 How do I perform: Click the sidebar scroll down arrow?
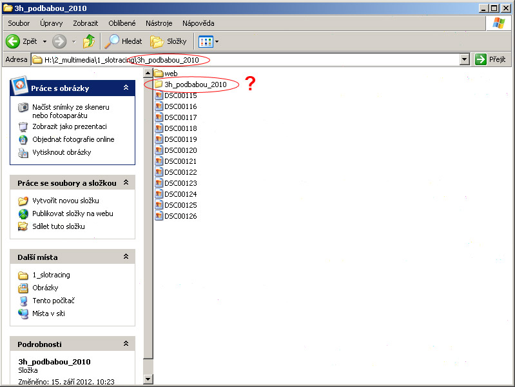148,380
